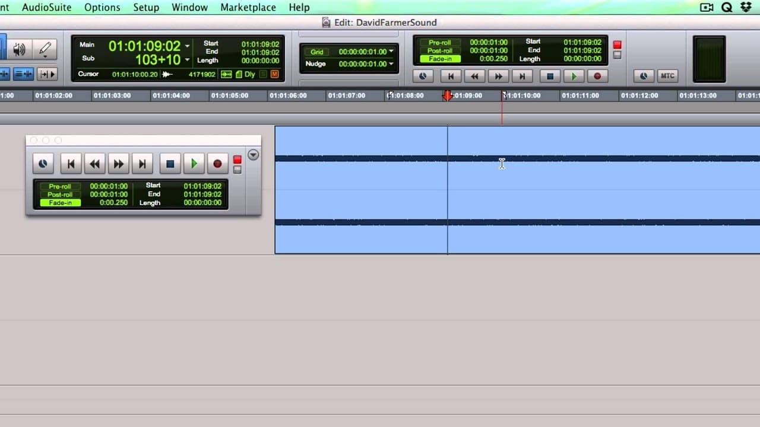Click the Synchronization online button beside MTC
The width and height of the screenshot is (760, 427).
[x=644, y=76]
